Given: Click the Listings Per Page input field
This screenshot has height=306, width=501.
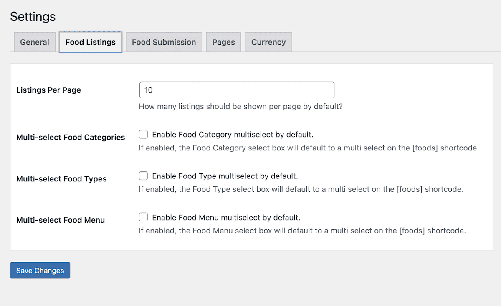Looking at the screenshot, I should pos(237,90).
